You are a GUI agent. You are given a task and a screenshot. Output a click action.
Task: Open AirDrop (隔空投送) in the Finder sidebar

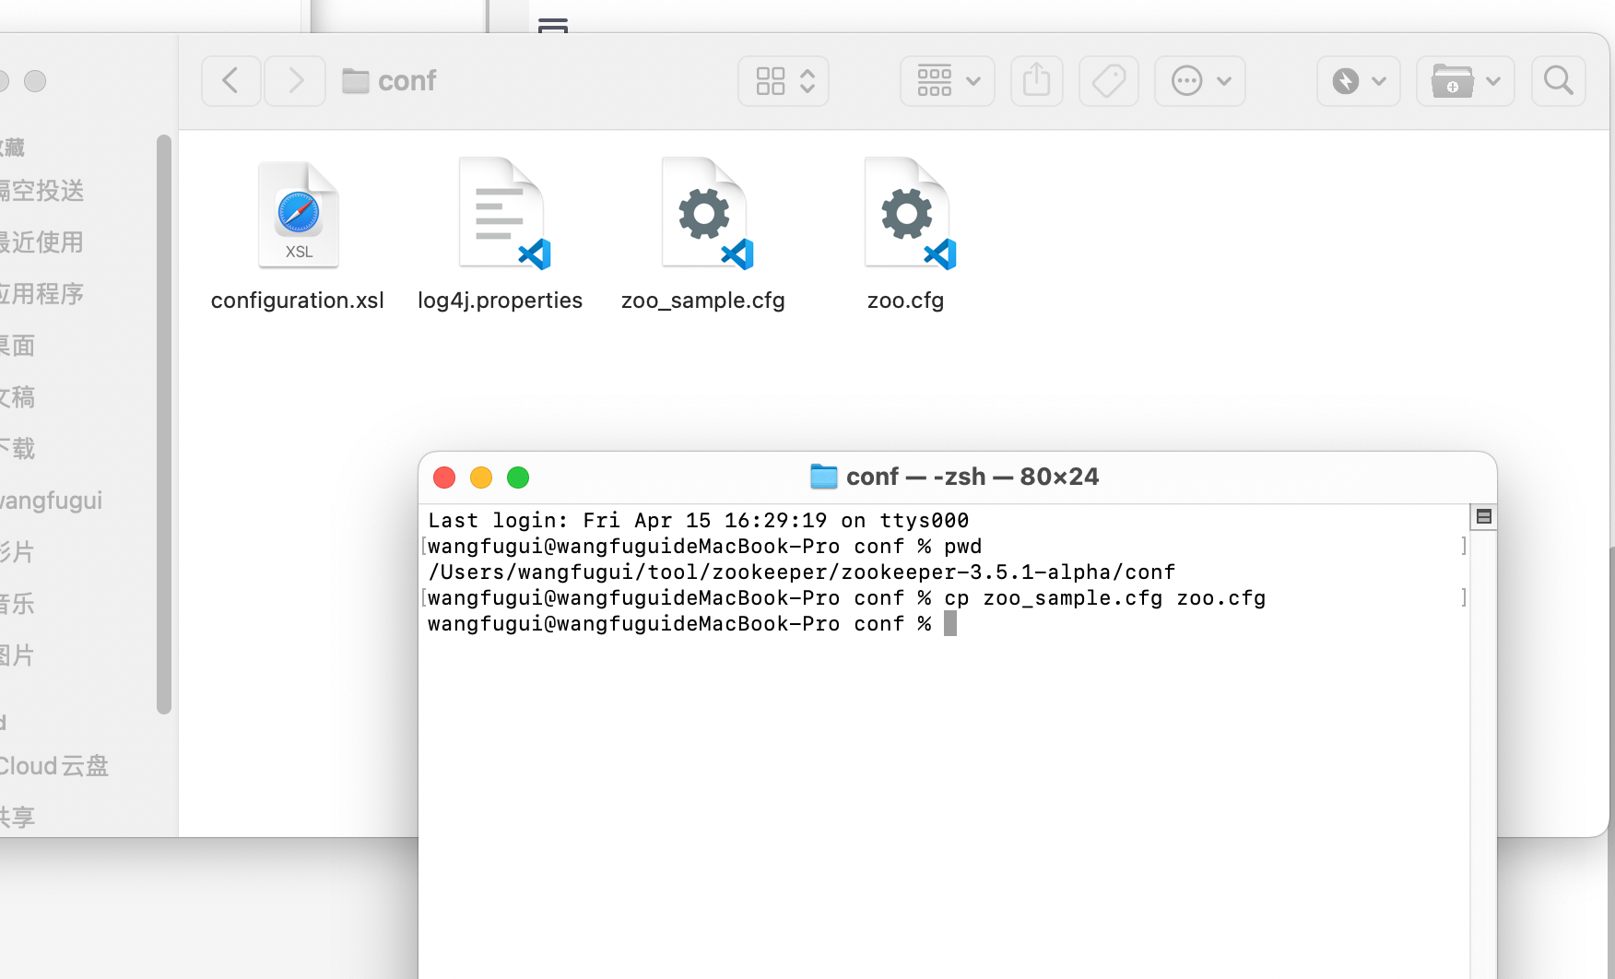(x=41, y=191)
